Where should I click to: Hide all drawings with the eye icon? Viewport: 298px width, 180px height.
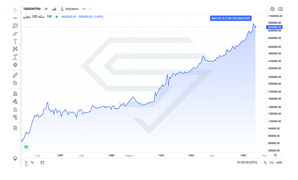pos(15,117)
